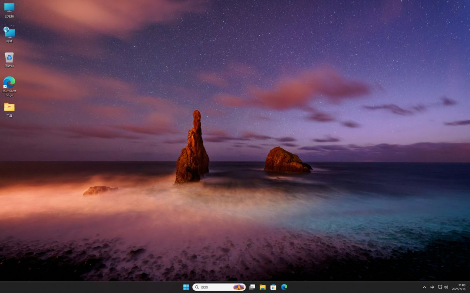
Task: Open Task View from the taskbar
Action: (x=252, y=287)
